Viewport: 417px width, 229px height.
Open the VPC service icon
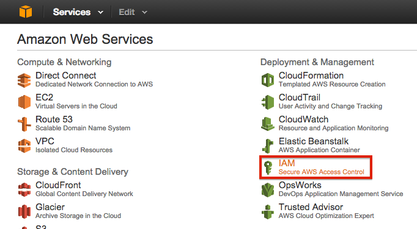pos(24,146)
